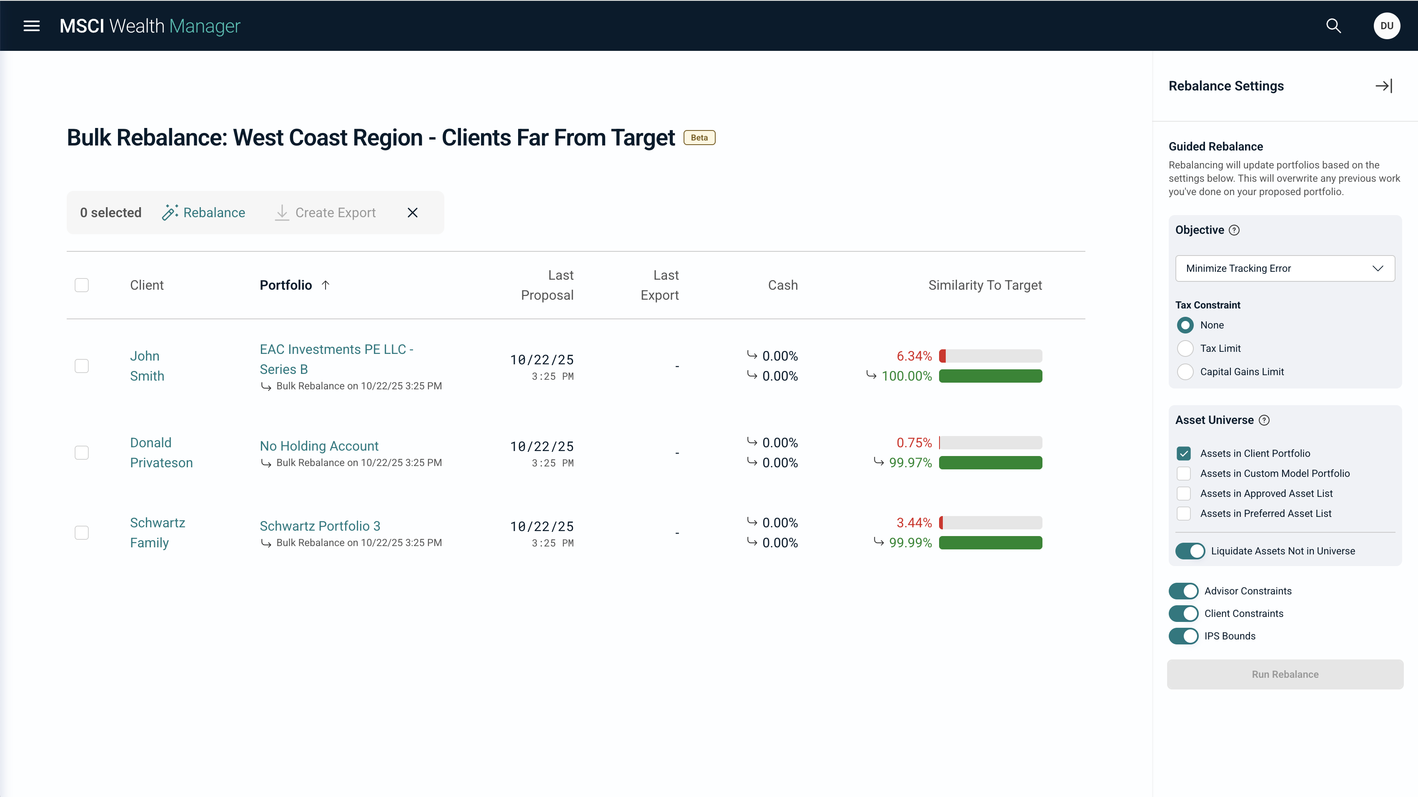Screen dimensions: 1418x797
Task: Open the Minimize Tracking Error dropdown
Action: click(x=1284, y=268)
